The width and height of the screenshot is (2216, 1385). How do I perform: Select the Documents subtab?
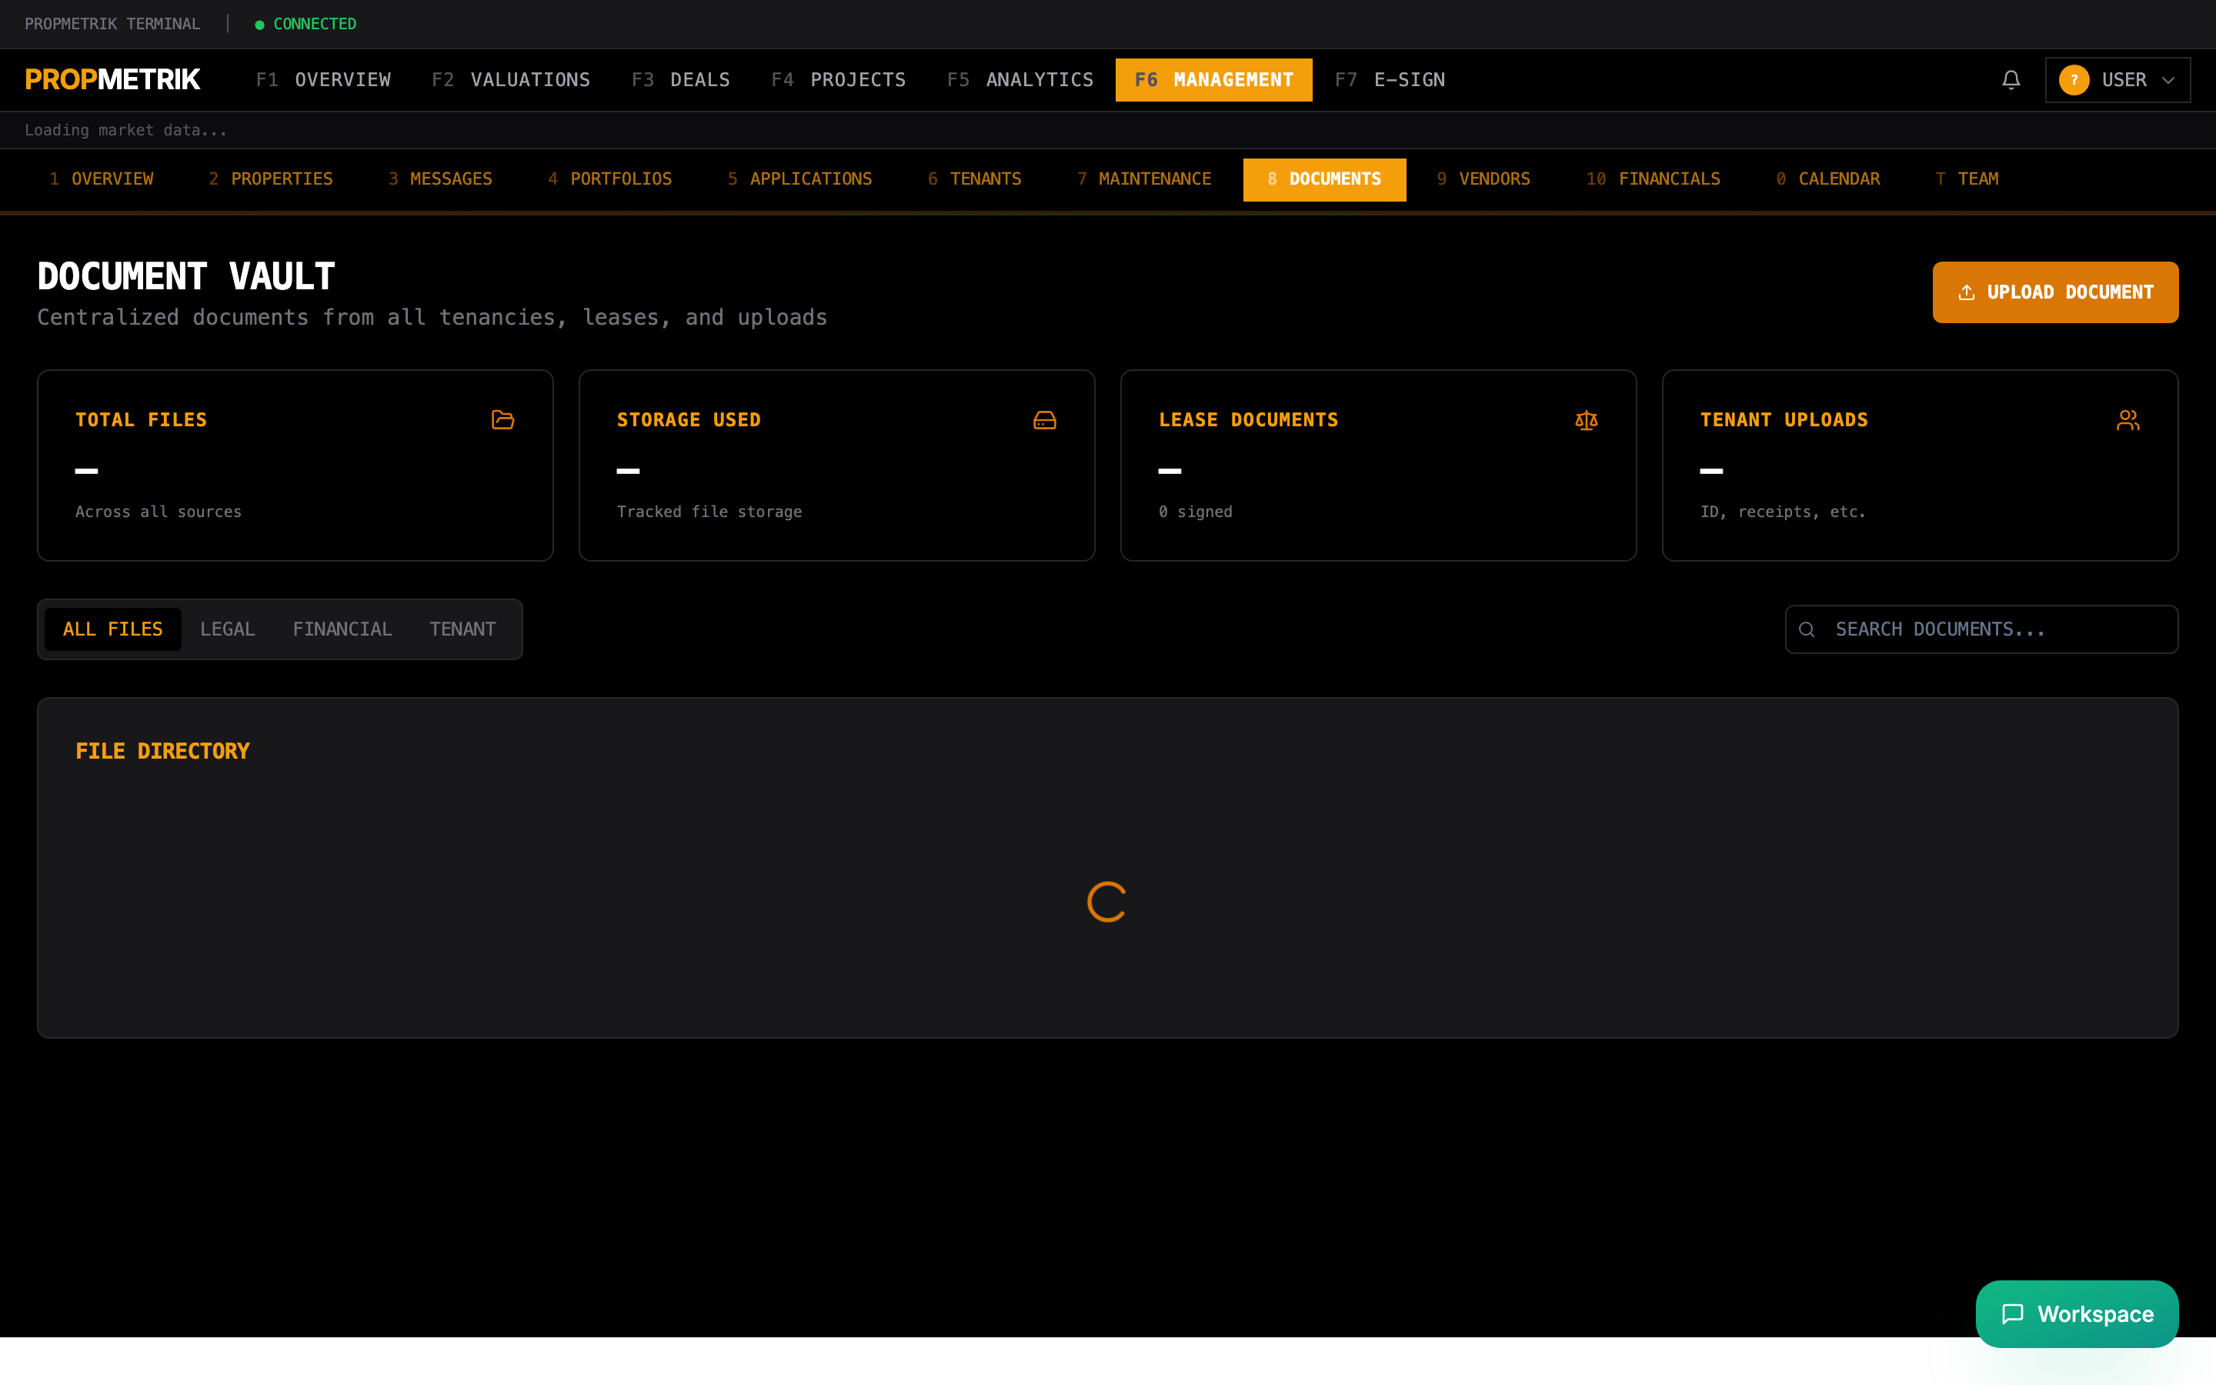click(x=1324, y=179)
